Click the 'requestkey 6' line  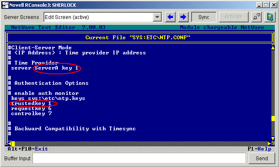(31, 108)
